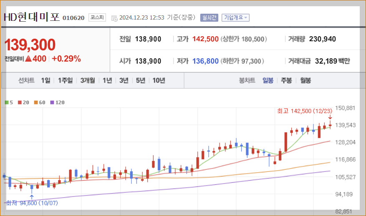The image size is (366, 216).
Task: Click the orange 60-day moving average swatch
Action: coord(36,102)
